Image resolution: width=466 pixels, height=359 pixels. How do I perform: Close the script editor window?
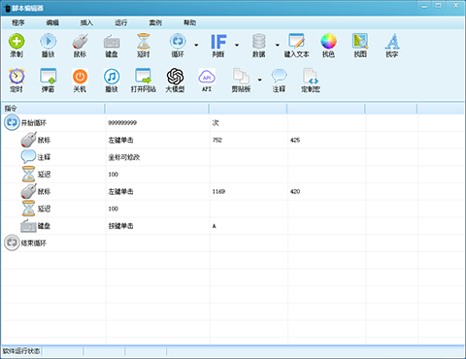pos(455,6)
